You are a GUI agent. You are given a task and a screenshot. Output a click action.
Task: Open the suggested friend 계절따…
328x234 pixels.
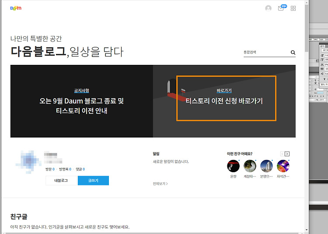click(250, 169)
